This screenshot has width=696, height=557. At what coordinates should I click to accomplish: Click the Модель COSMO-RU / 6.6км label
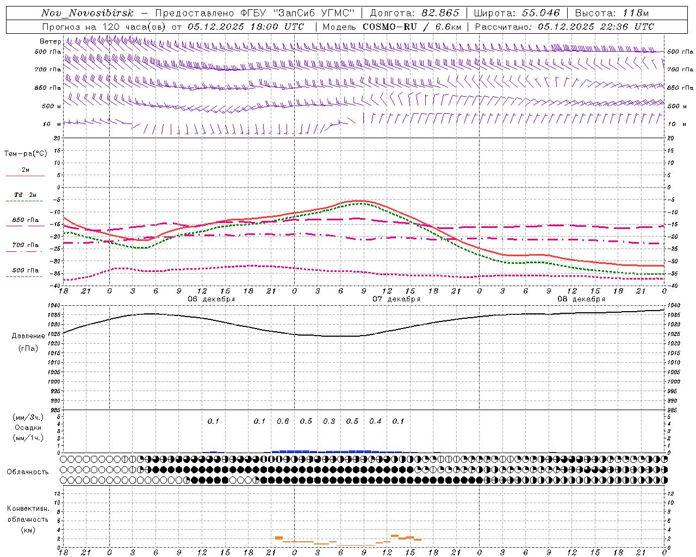(391, 27)
